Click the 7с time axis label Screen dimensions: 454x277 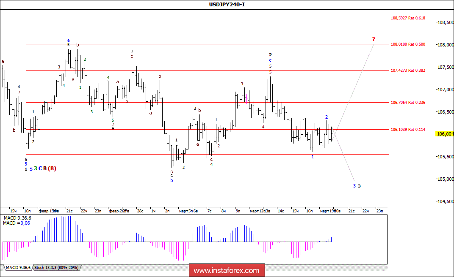[x=209, y=211]
